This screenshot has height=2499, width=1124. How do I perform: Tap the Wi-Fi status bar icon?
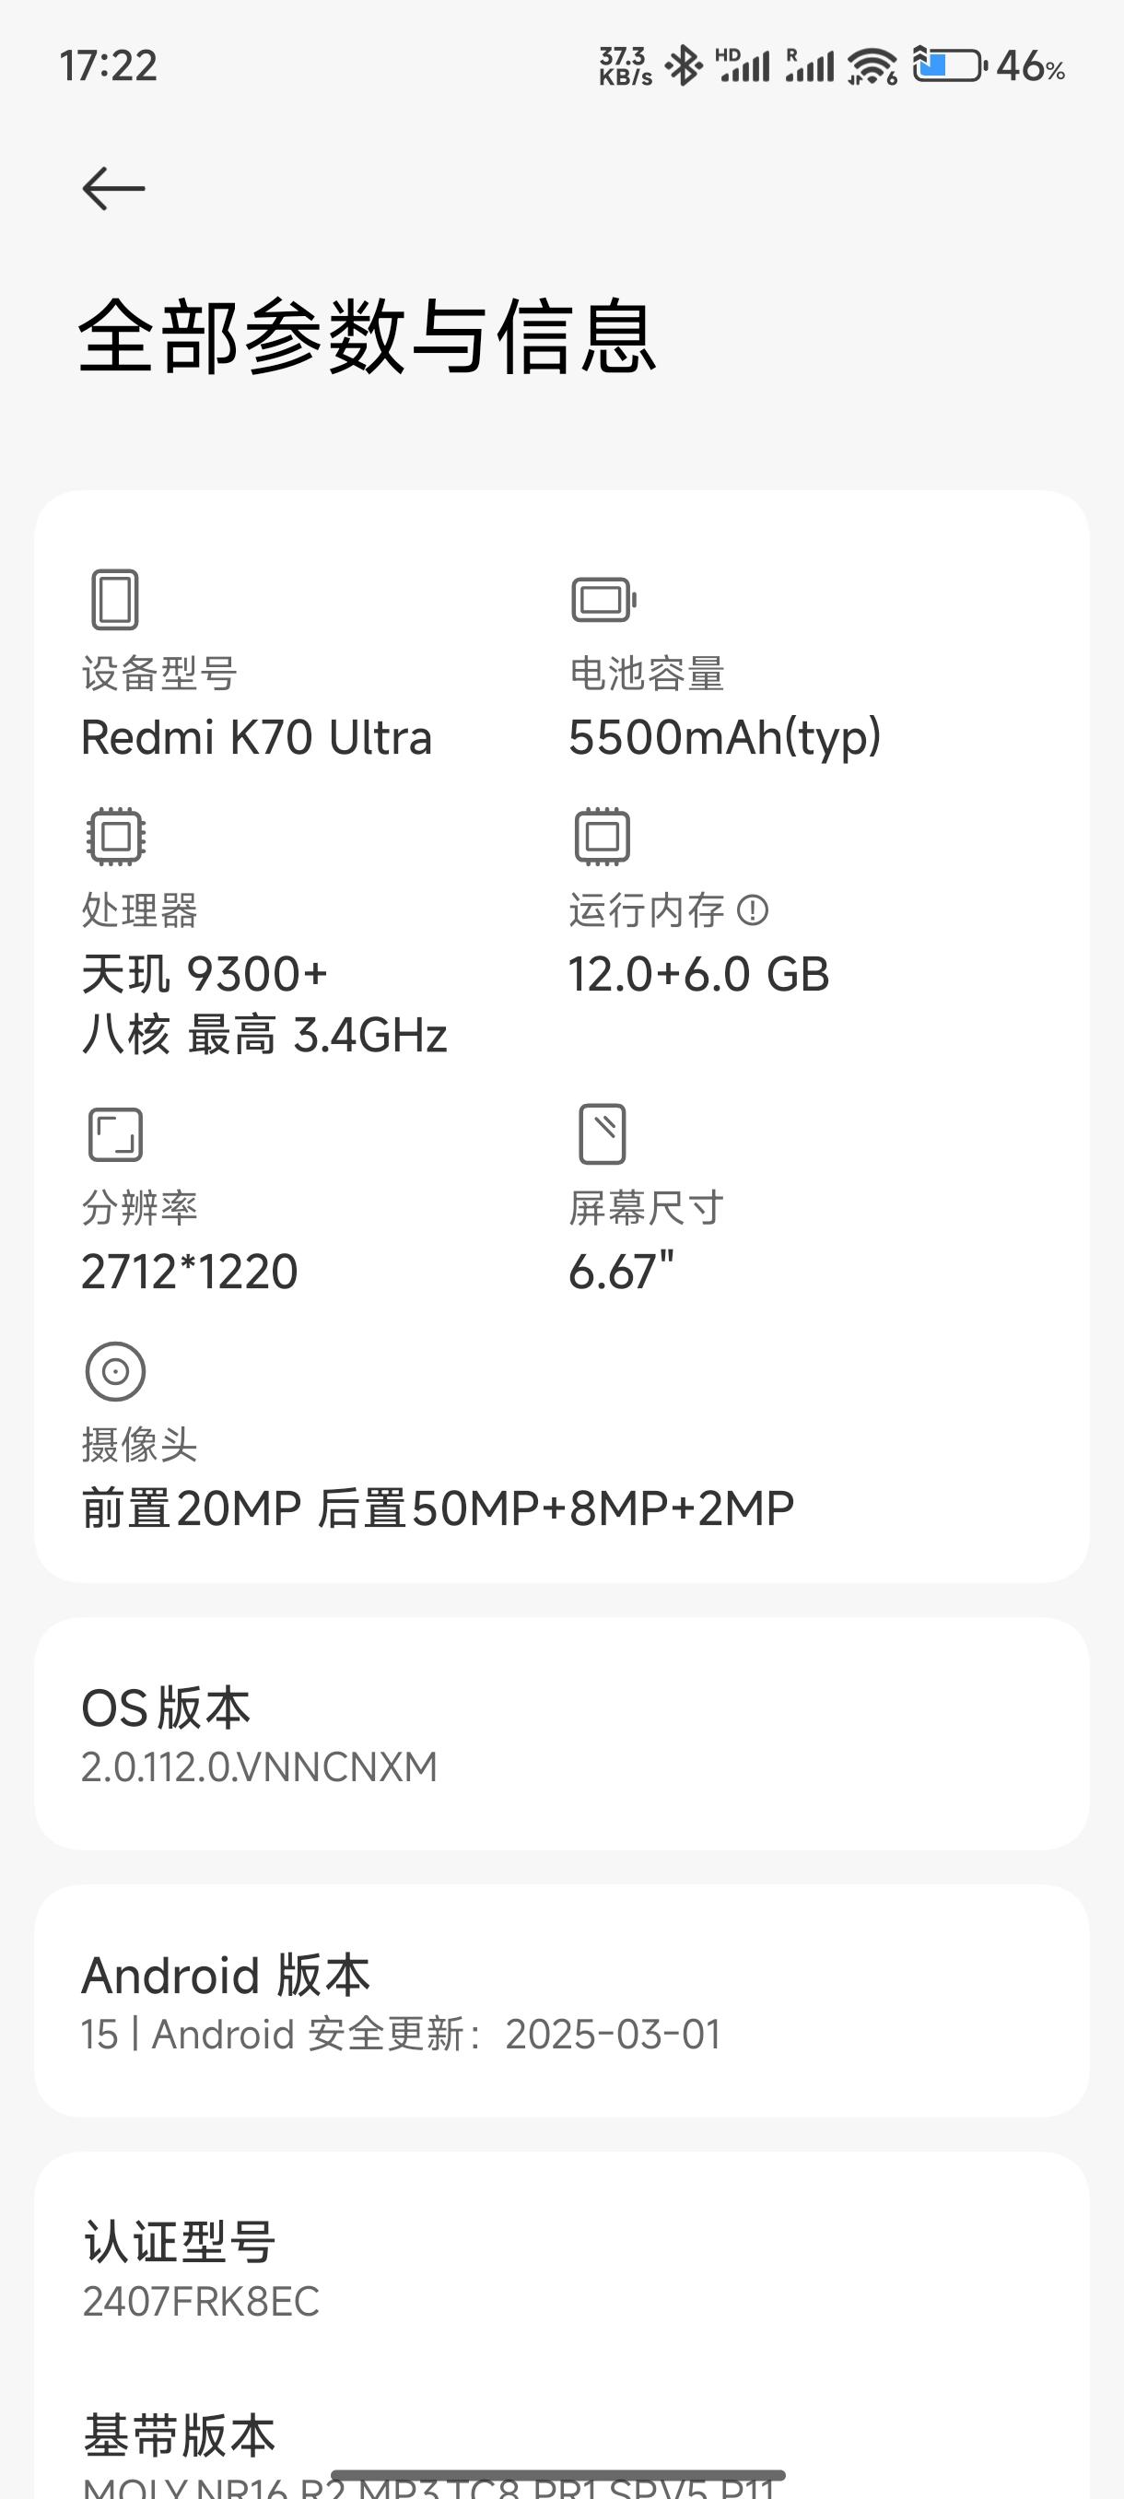871,66
